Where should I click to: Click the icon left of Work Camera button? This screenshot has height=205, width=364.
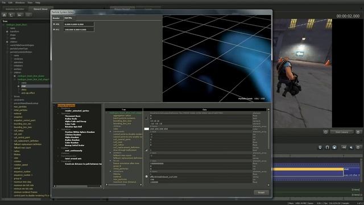coord(325,132)
